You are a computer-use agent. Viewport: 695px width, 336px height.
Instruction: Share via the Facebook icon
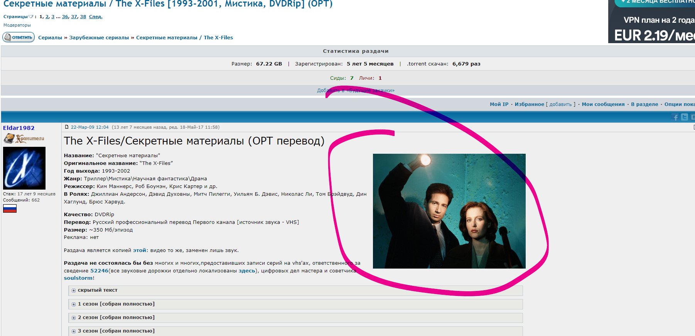click(675, 117)
